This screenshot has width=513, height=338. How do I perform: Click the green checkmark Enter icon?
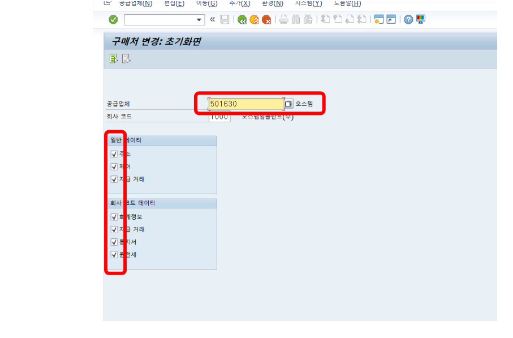(x=113, y=20)
